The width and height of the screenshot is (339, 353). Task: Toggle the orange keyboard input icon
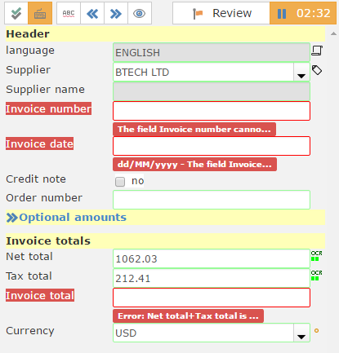(40, 13)
